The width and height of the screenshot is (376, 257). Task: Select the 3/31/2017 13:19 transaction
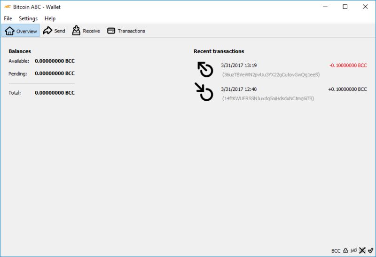281,70
